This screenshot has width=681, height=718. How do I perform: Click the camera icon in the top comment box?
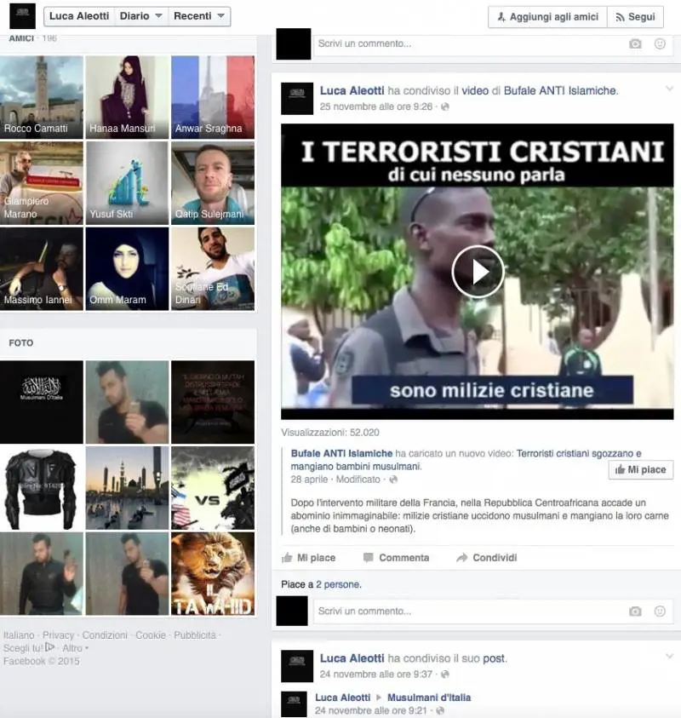635,44
